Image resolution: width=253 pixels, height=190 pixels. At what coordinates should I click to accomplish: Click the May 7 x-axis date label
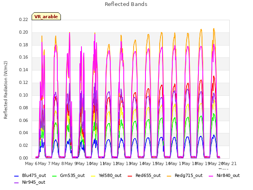coord(44,164)
